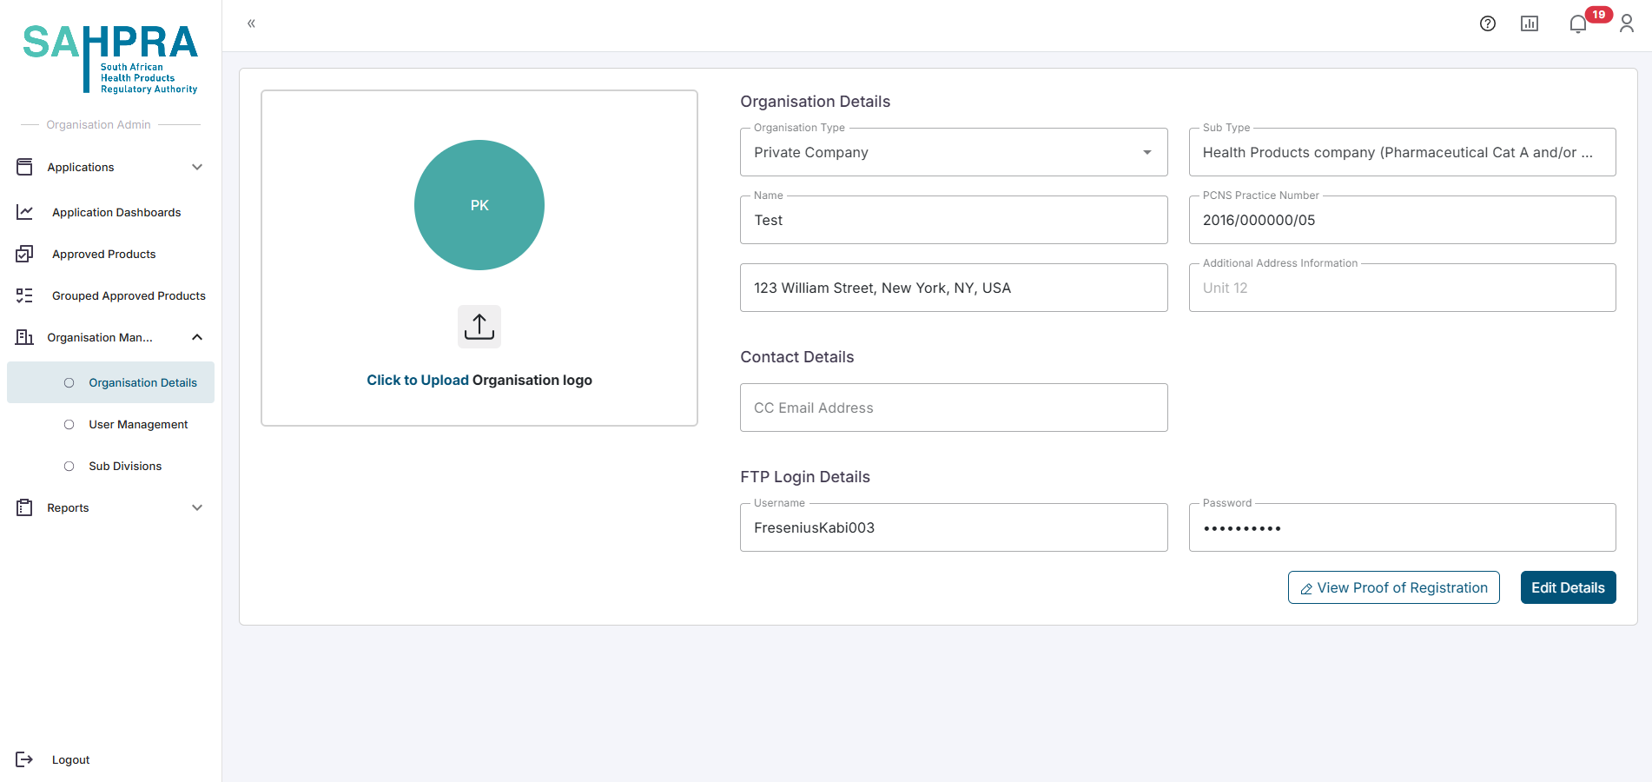This screenshot has height=782, width=1652.
Task: Click the Organisation Management building icon
Action: coord(24,337)
